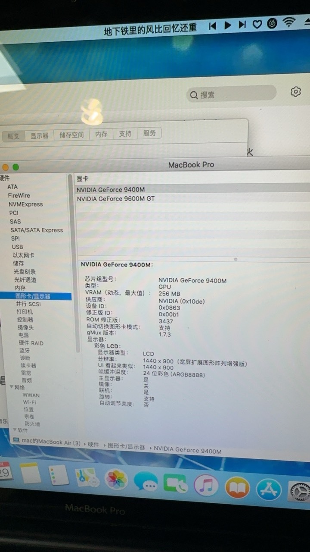Select 以太网卡 in the sidebar

click(x=23, y=255)
